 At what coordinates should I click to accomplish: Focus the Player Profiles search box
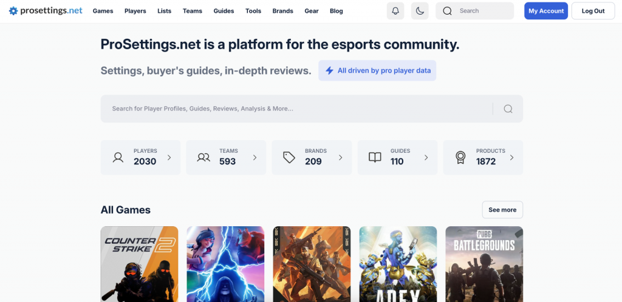(312, 109)
